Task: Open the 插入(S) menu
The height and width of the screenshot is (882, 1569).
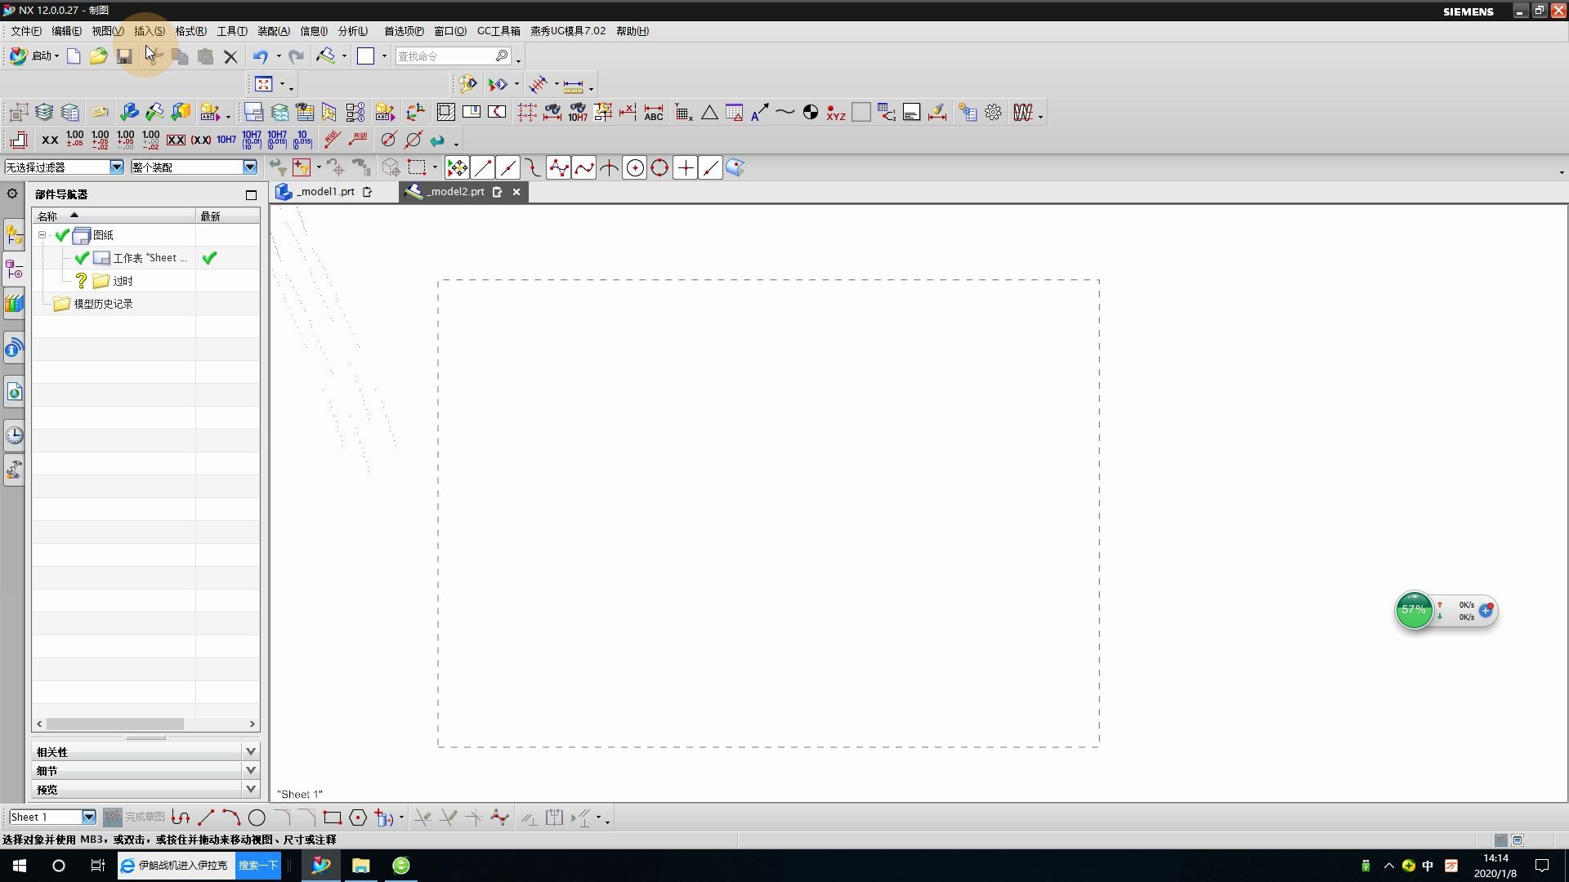Action: click(150, 31)
